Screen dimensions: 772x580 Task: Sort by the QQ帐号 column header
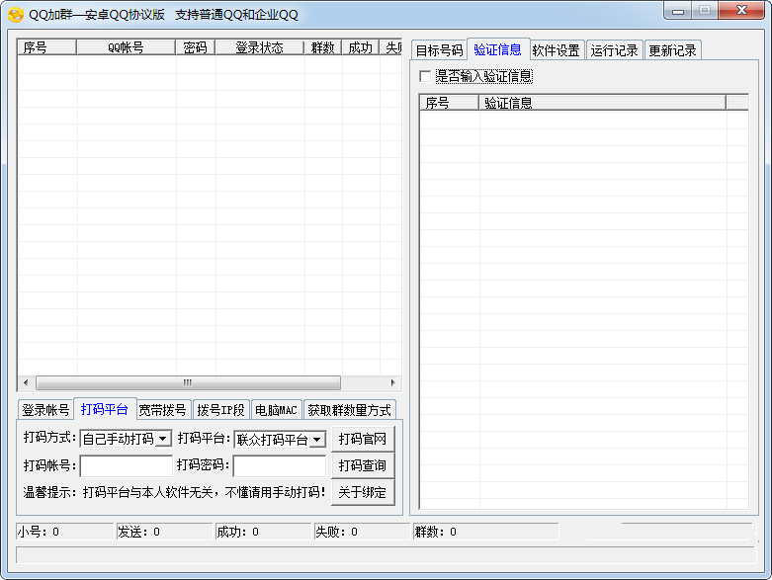(127, 47)
